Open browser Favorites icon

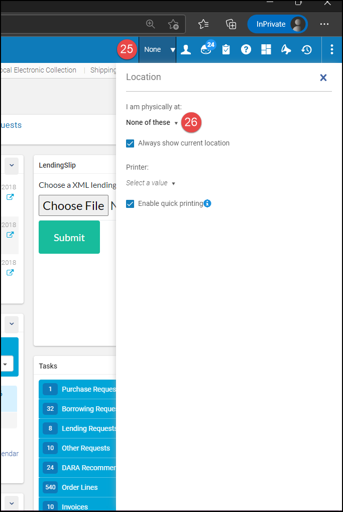(203, 24)
